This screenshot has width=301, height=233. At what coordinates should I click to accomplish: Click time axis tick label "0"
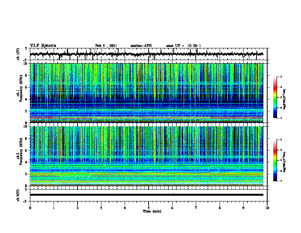pyautogui.click(x=30, y=208)
